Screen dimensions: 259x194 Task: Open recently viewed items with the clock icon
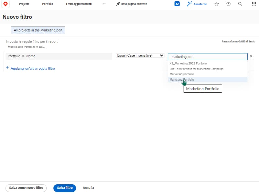pyautogui.click(x=228, y=4)
